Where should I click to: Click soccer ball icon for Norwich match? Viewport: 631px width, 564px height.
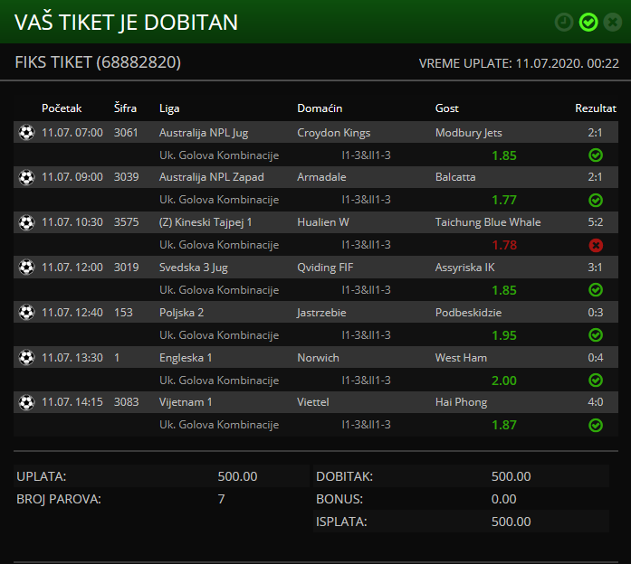pos(26,358)
